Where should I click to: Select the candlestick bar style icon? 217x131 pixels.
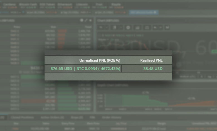pos(115,27)
